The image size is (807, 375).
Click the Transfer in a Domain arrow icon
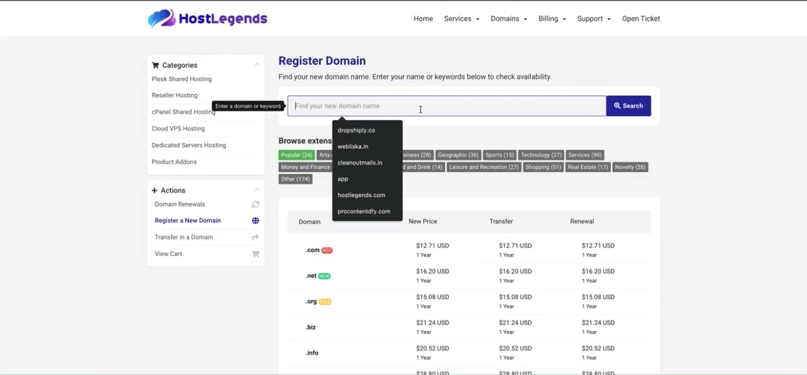click(255, 237)
